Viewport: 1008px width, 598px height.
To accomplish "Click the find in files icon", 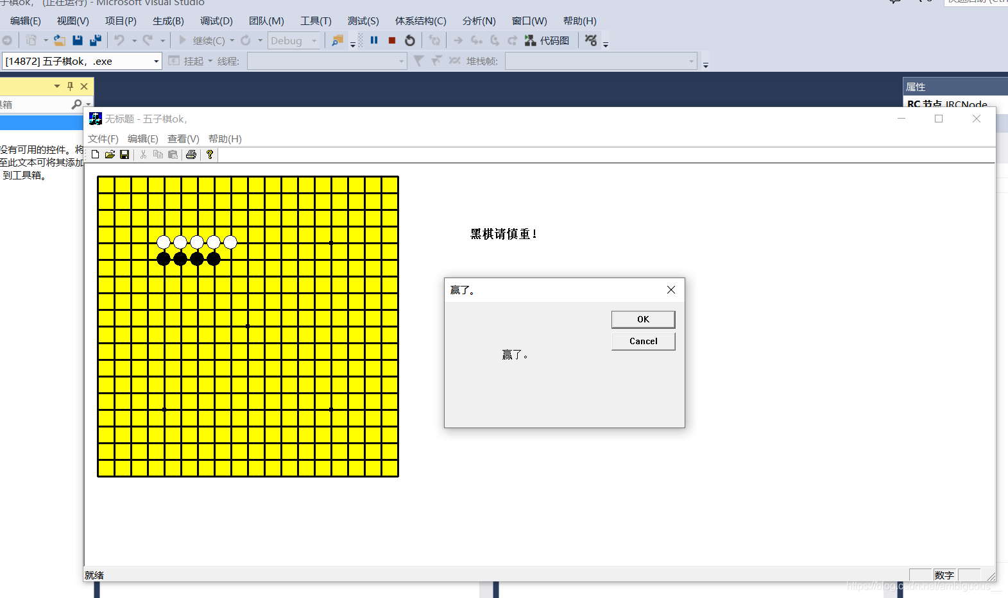I will [x=337, y=40].
